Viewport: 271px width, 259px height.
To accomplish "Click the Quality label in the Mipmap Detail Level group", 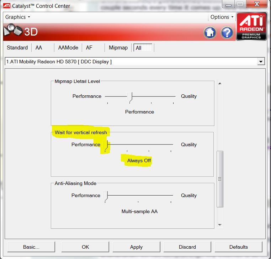I will 189,96.
